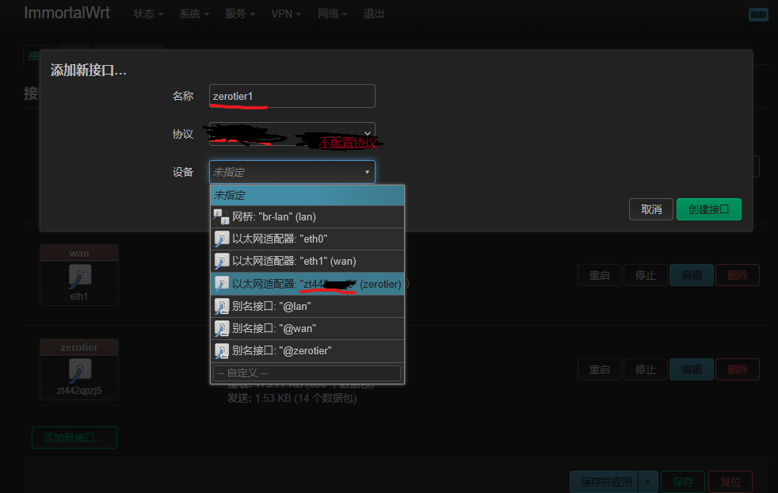The image size is (778, 493).
Task: Click the zt442qpzj5 device label
Action: pyautogui.click(x=79, y=390)
